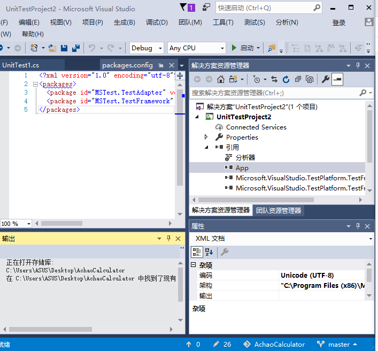Screen dimensions: 378x351
Task: Click the Solution Explorer search field
Action: tap(275, 93)
